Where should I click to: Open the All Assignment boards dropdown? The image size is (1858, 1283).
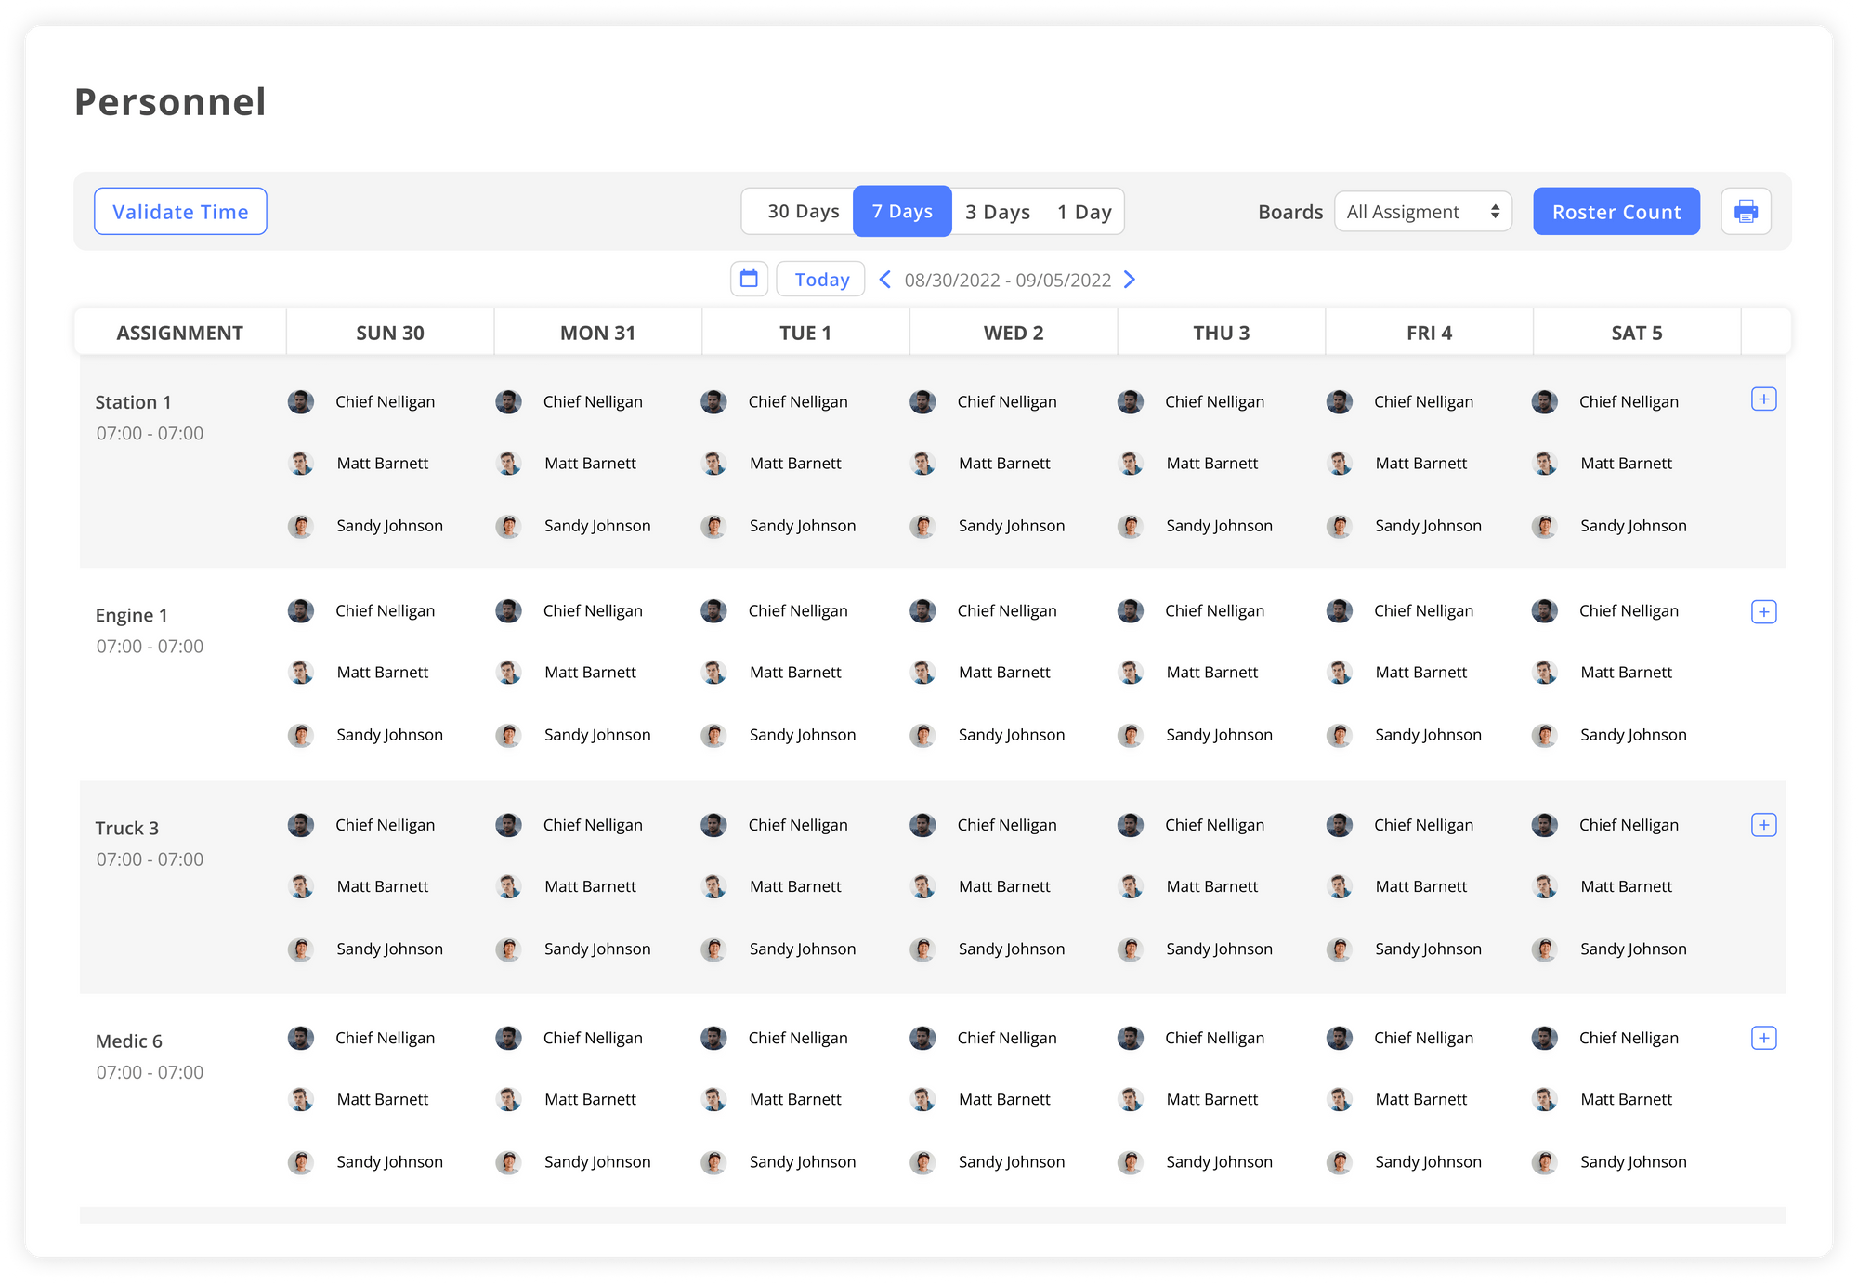pos(1422,211)
